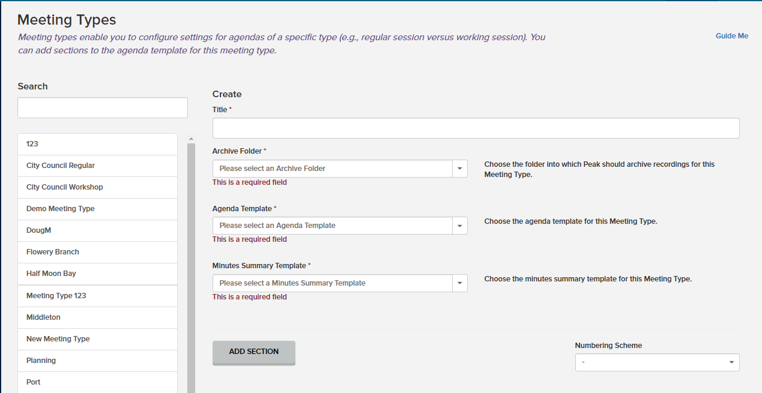Viewport: 762px width, 393px height.
Task: Click the Agenda Template dropdown arrow
Action: pos(460,226)
